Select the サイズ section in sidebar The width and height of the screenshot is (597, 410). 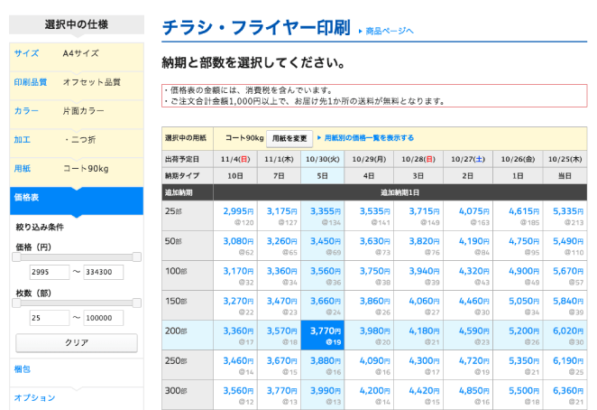[76, 53]
